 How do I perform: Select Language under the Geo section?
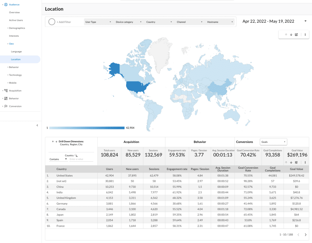point(16,51)
